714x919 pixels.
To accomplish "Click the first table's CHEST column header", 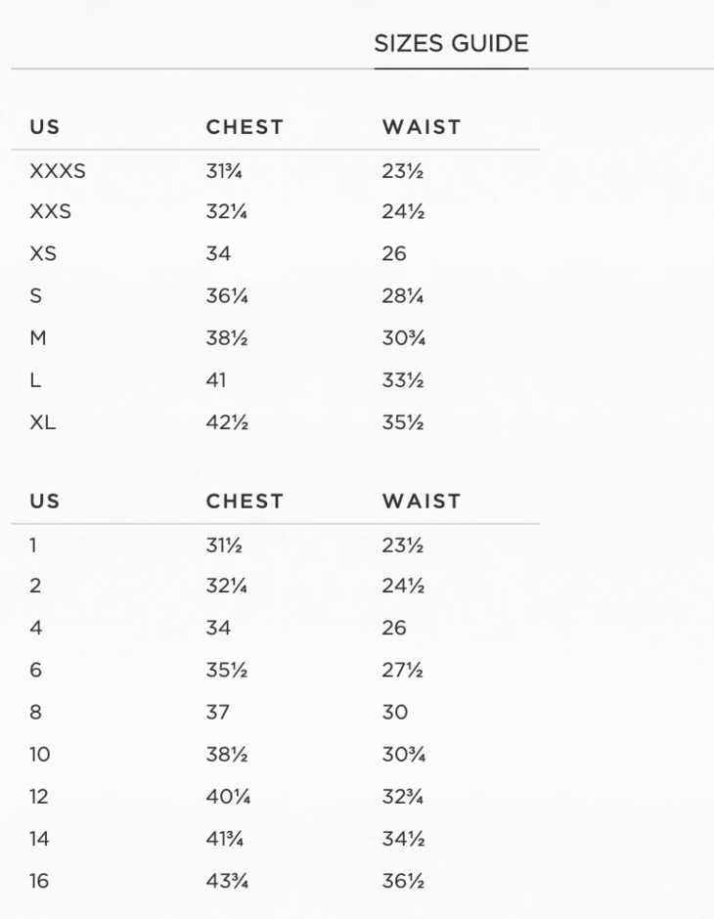I will point(245,127).
